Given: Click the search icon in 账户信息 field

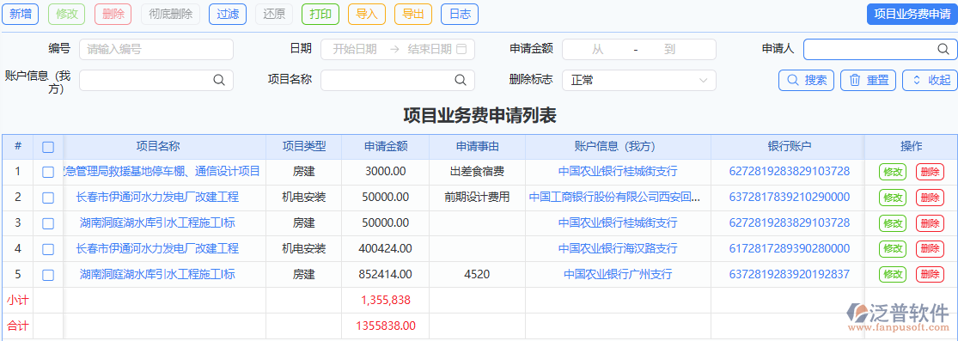Looking at the screenshot, I should 219,79.
